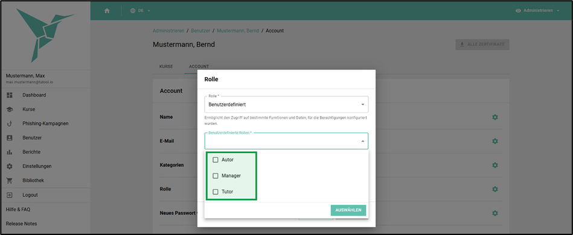Viewport: 573px width, 235px height.
Task: Switch to the KURSE tab
Action: coord(166,67)
